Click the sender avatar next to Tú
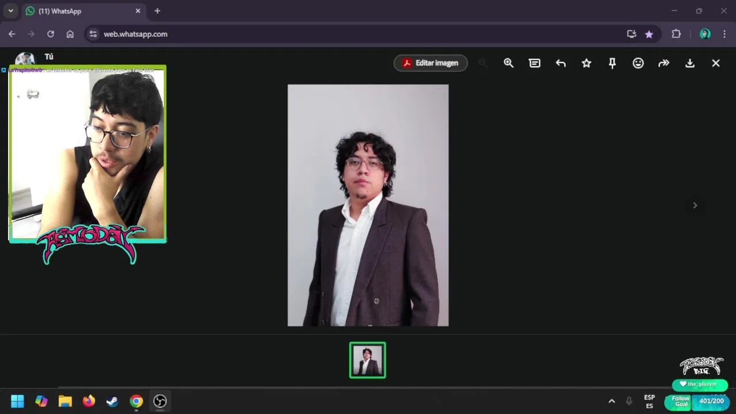Image resolution: width=736 pixels, height=414 pixels. (25, 59)
